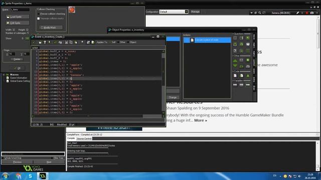This screenshot has height=180, width=321.
Task: Switch to the Compile tab
Action: pyautogui.click(x=71, y=138)
